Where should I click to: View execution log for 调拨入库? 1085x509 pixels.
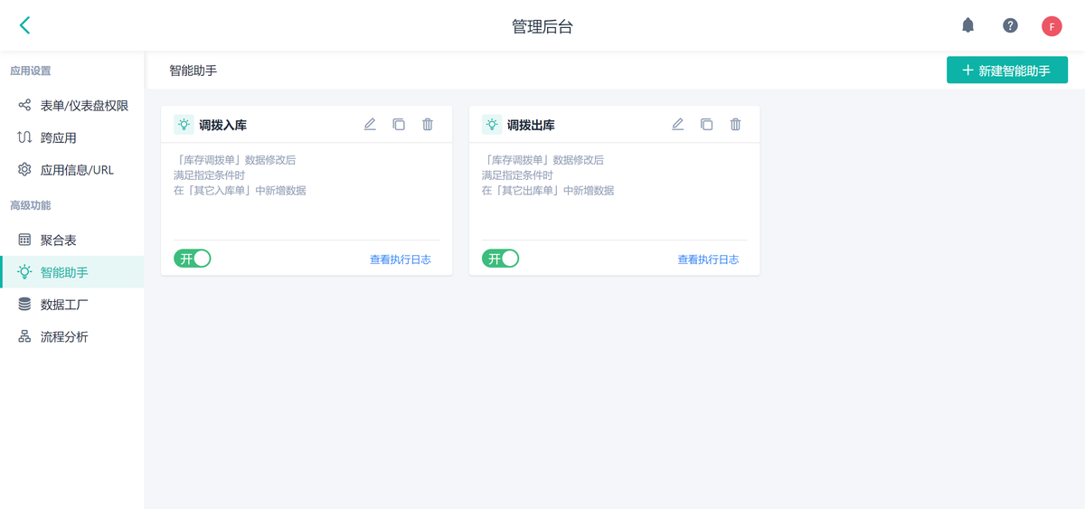pos(401,259)
